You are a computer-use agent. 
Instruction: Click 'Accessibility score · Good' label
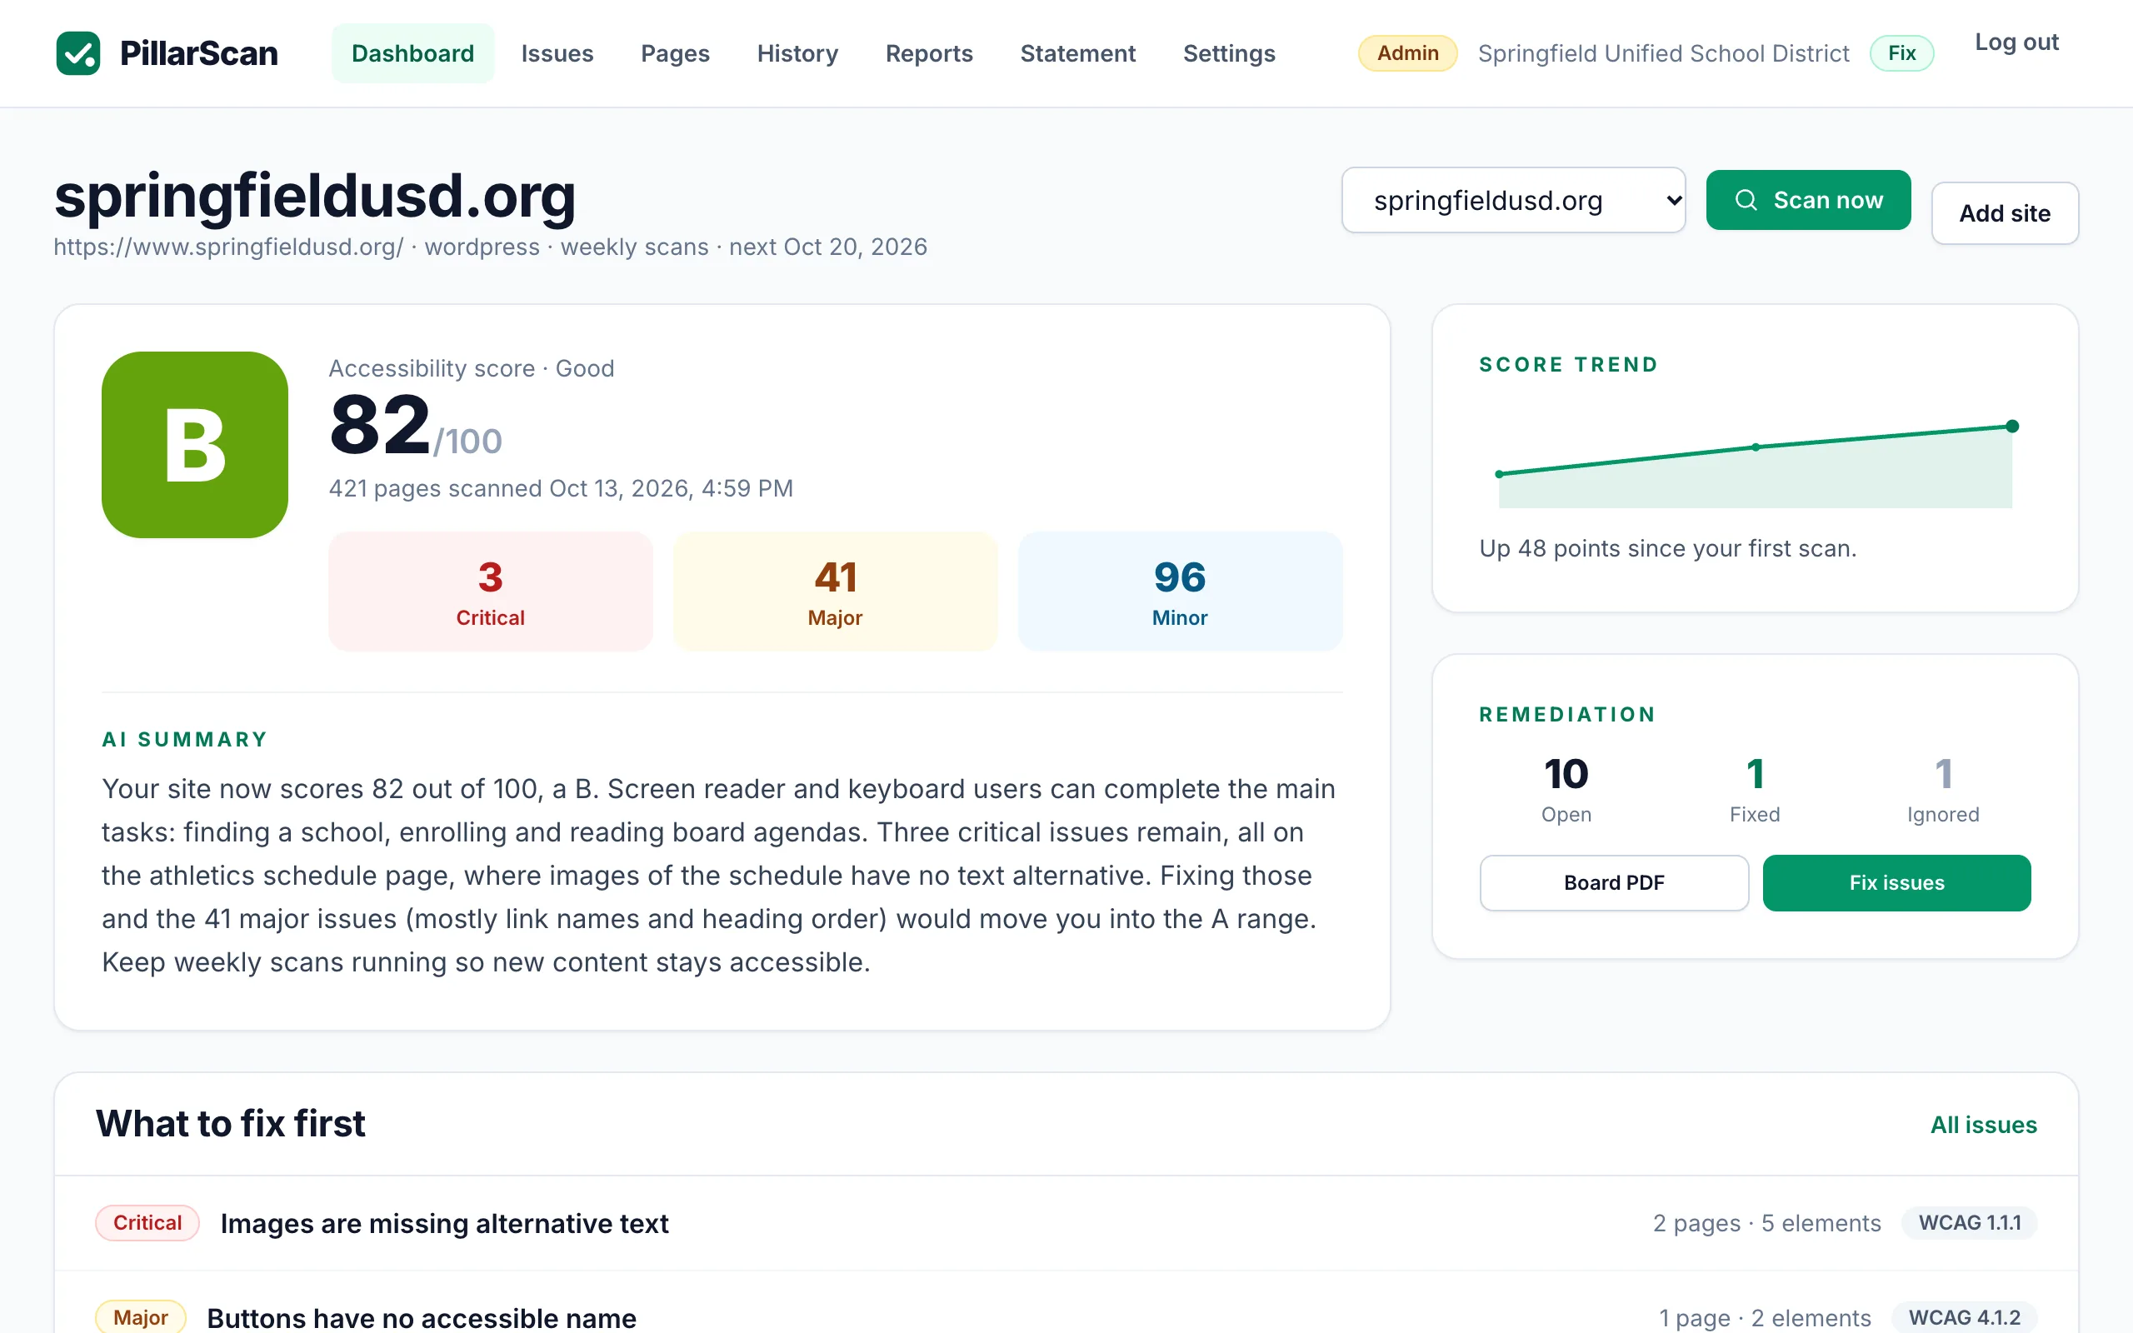(x=472, y=368)
